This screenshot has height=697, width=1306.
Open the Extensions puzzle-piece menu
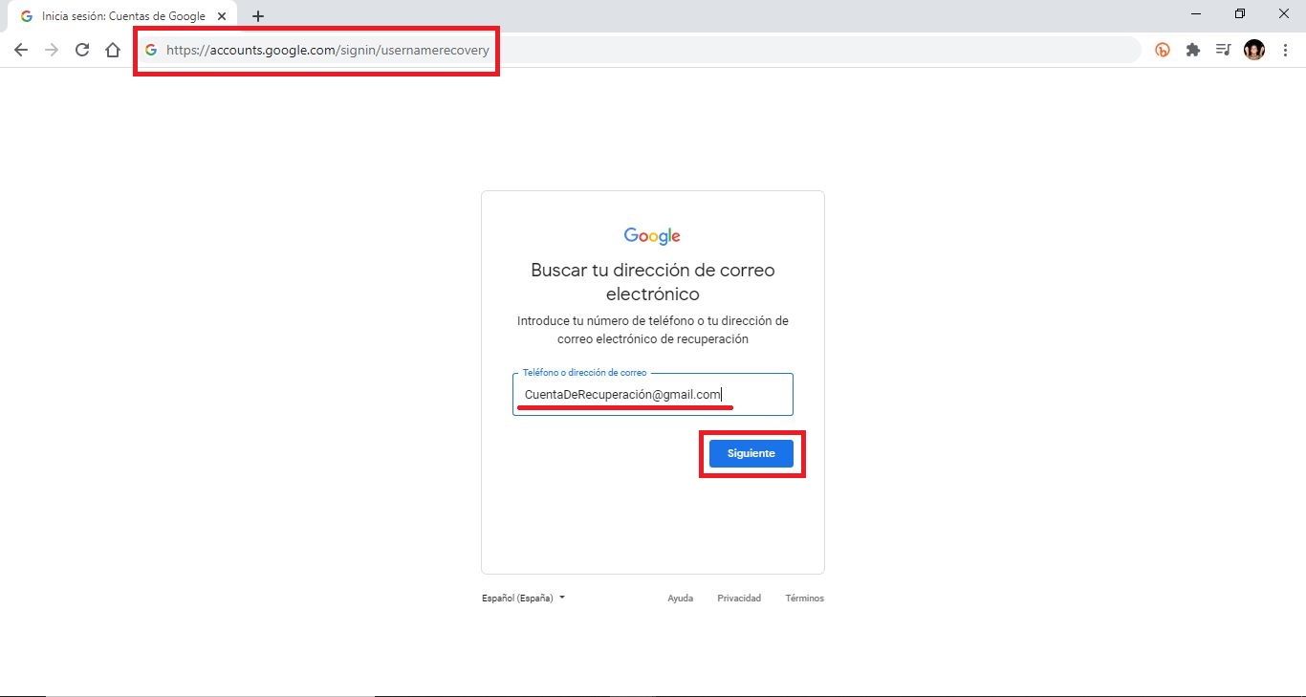pos(1193,50)
